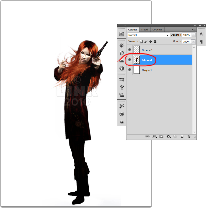Toggle visibility of the Edmond layer

129,60
